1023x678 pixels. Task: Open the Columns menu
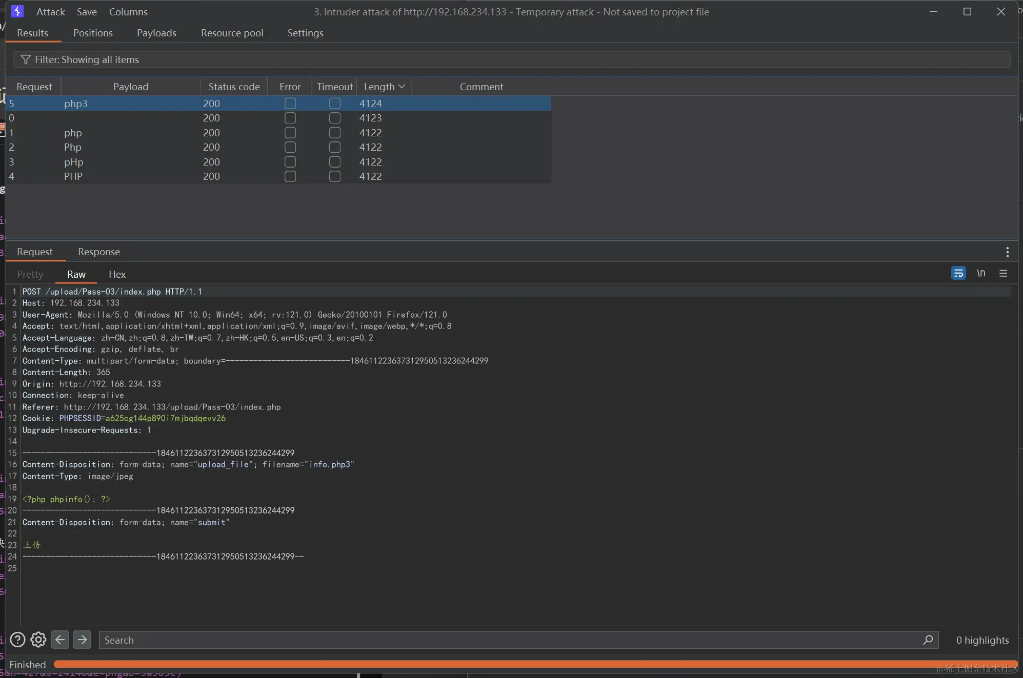click(128, 12)
